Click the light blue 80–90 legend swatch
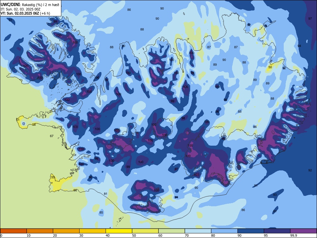 pyautogui.click(x=224, y=231)
